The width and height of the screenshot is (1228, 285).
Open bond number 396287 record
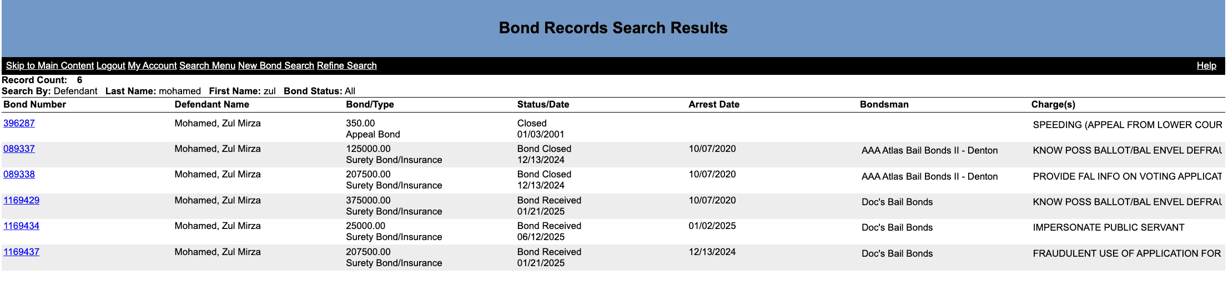[19, 123]
